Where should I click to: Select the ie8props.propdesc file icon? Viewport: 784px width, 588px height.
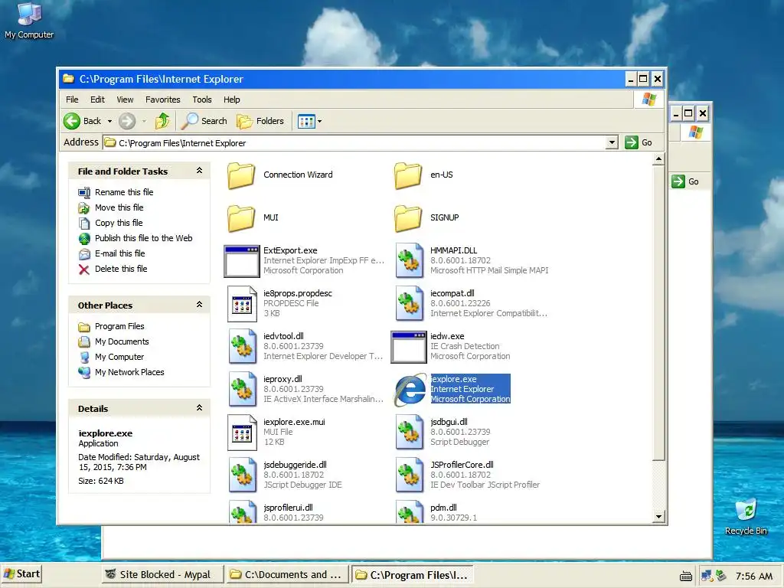242,303
